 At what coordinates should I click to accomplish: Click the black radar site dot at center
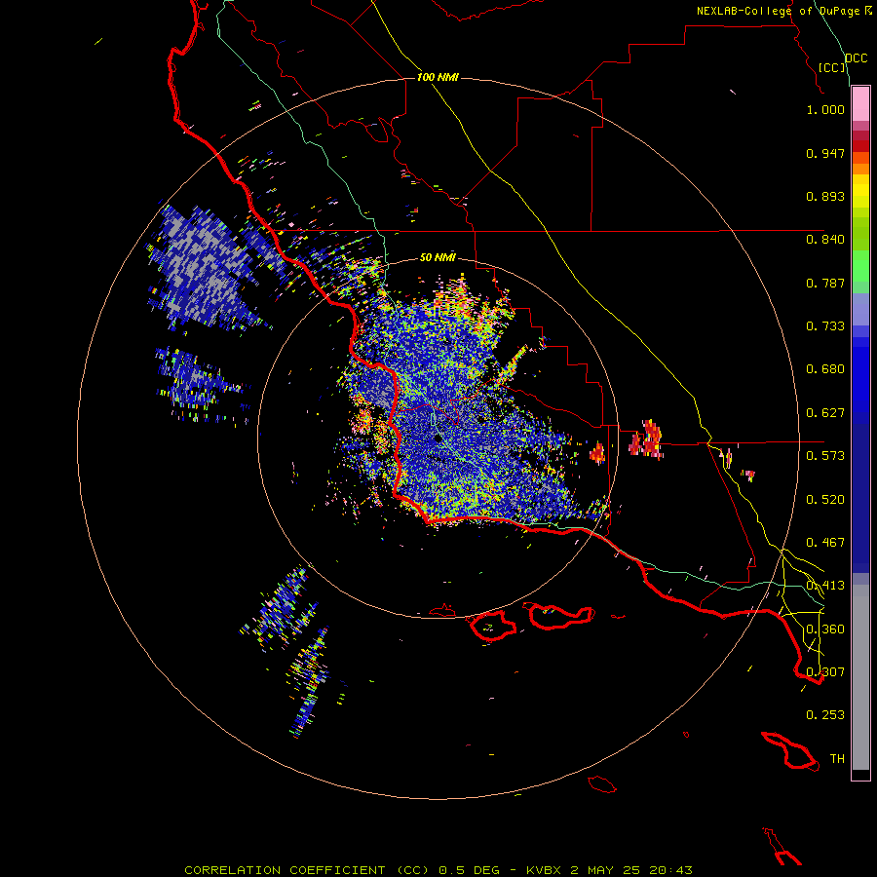tap(438, 438)
